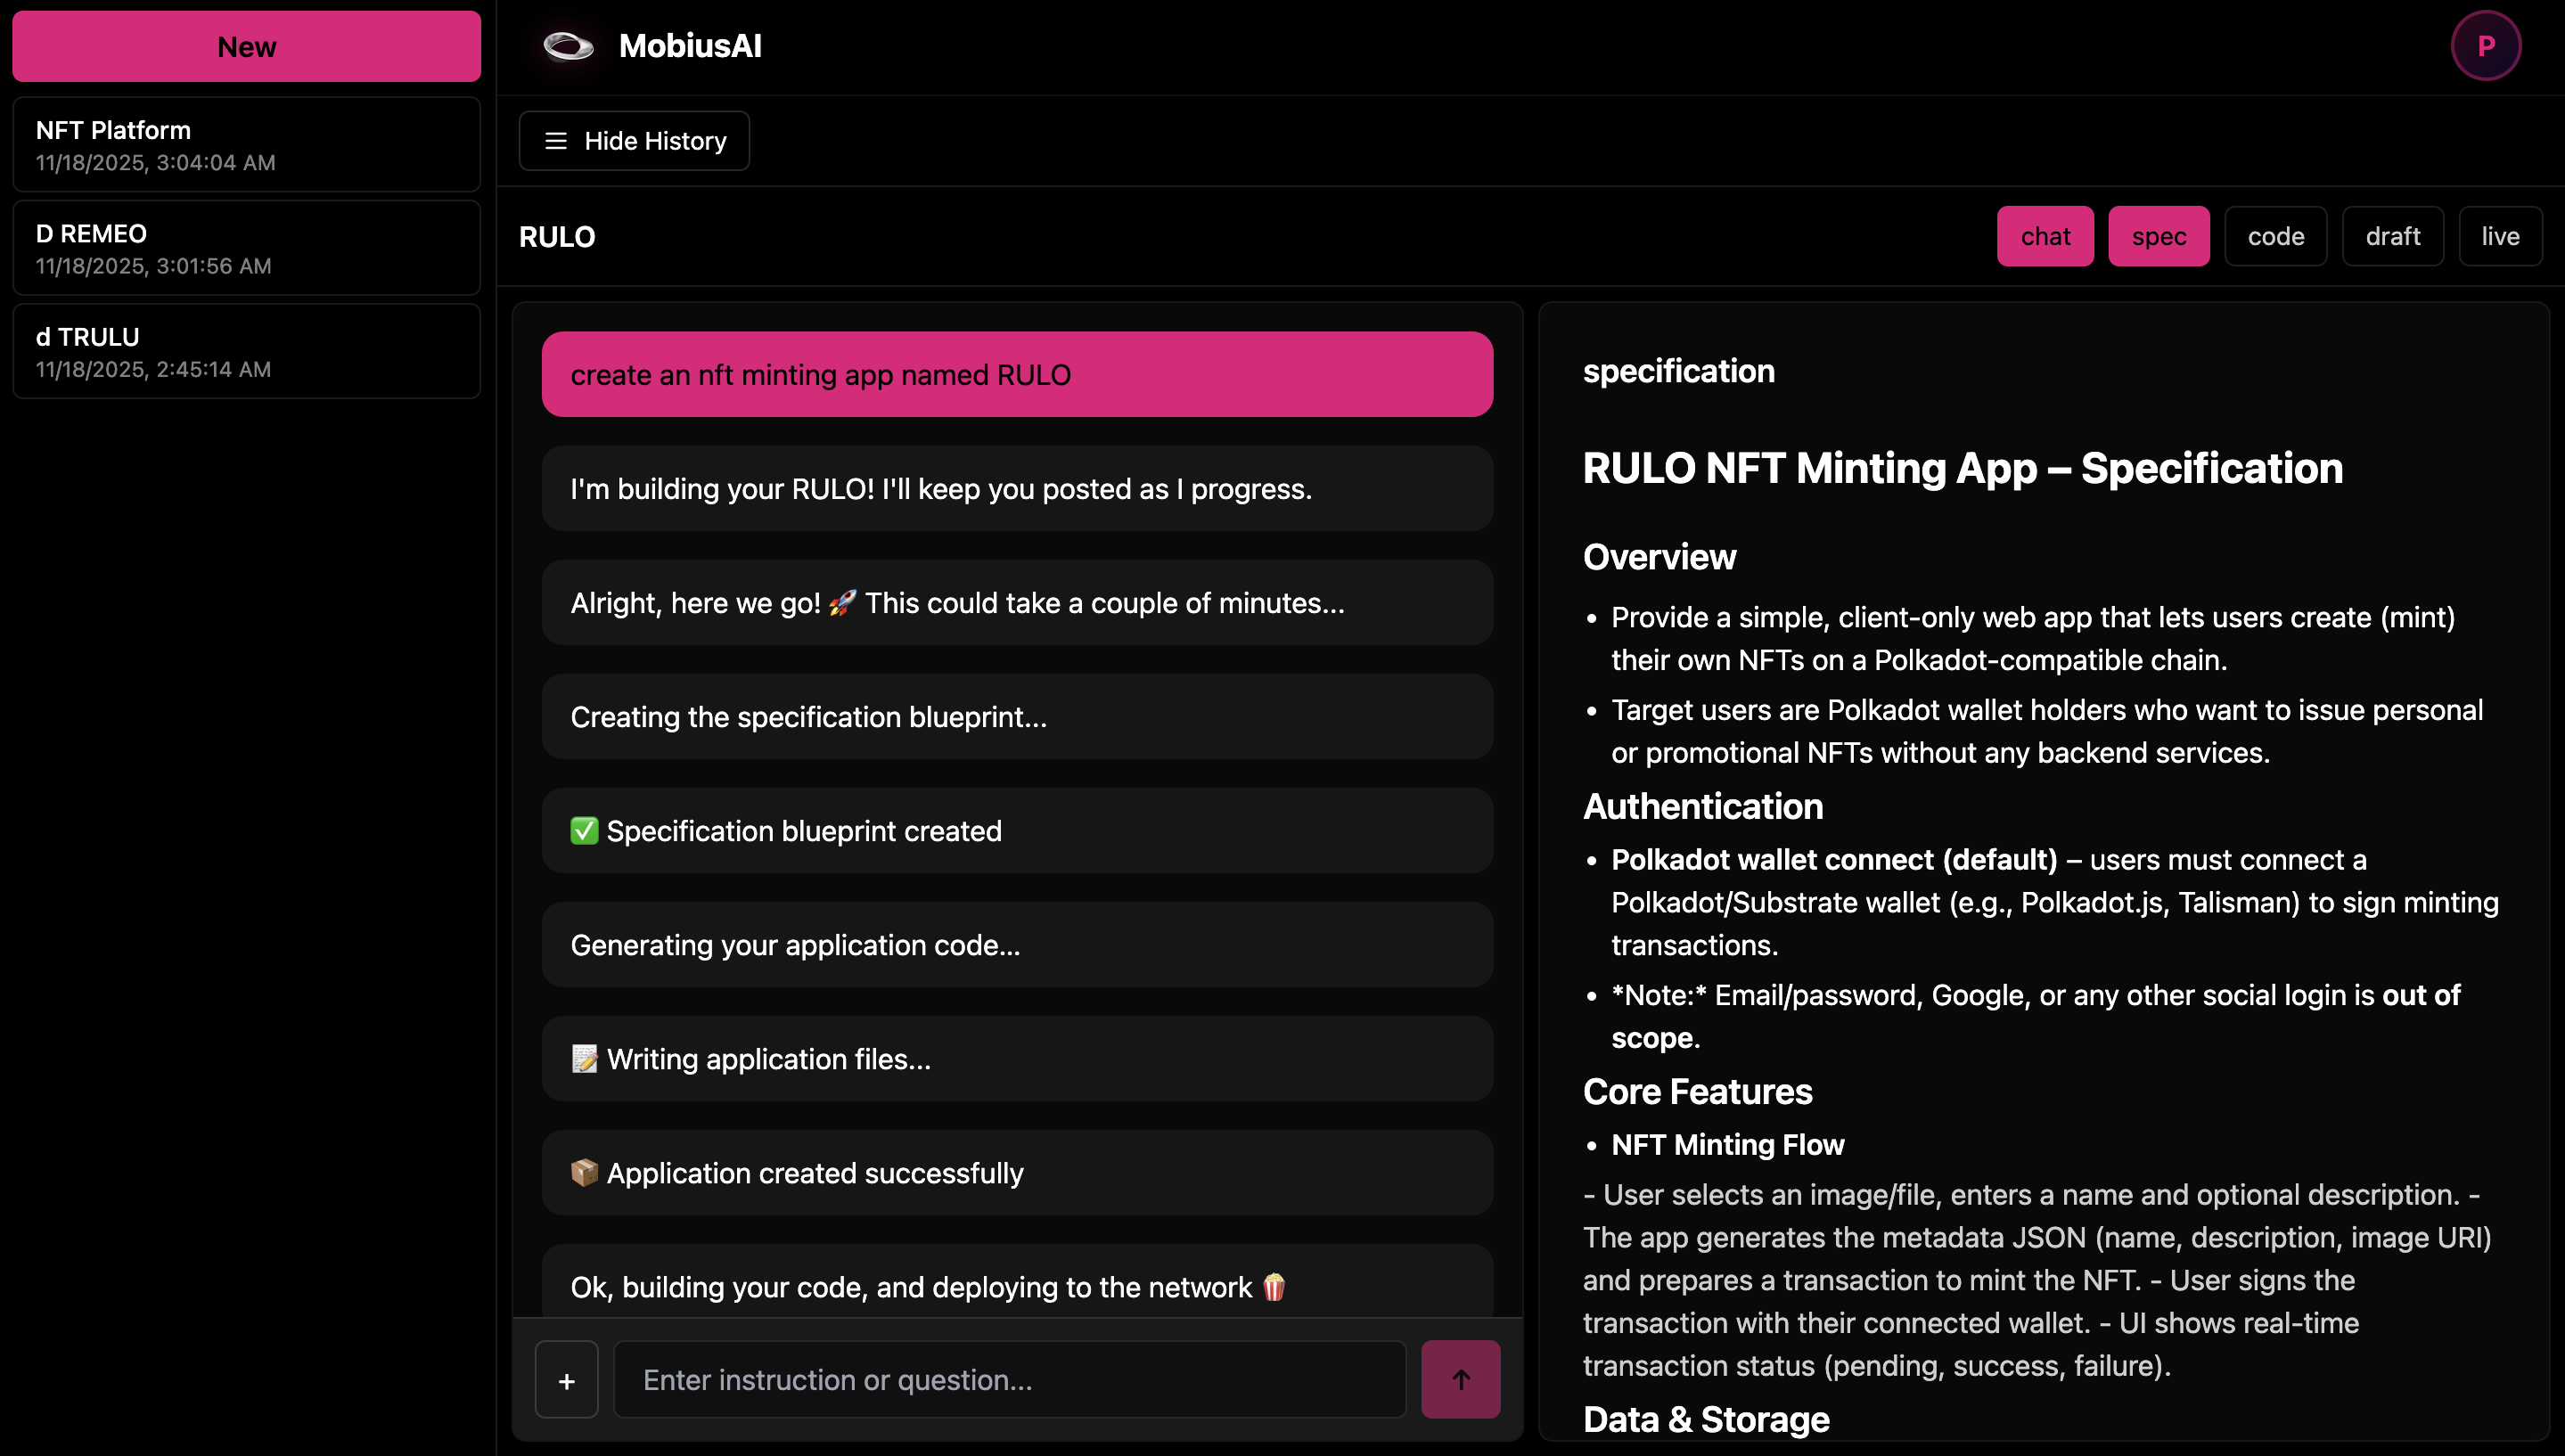Viewport: 2565px width, 1456px height.
Task: Click the pink user prompt message bubble
Action: [x=1016, y=375]
